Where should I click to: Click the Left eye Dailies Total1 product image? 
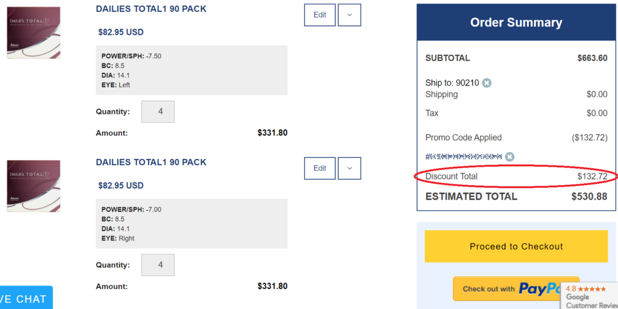(x=34, y=33)
